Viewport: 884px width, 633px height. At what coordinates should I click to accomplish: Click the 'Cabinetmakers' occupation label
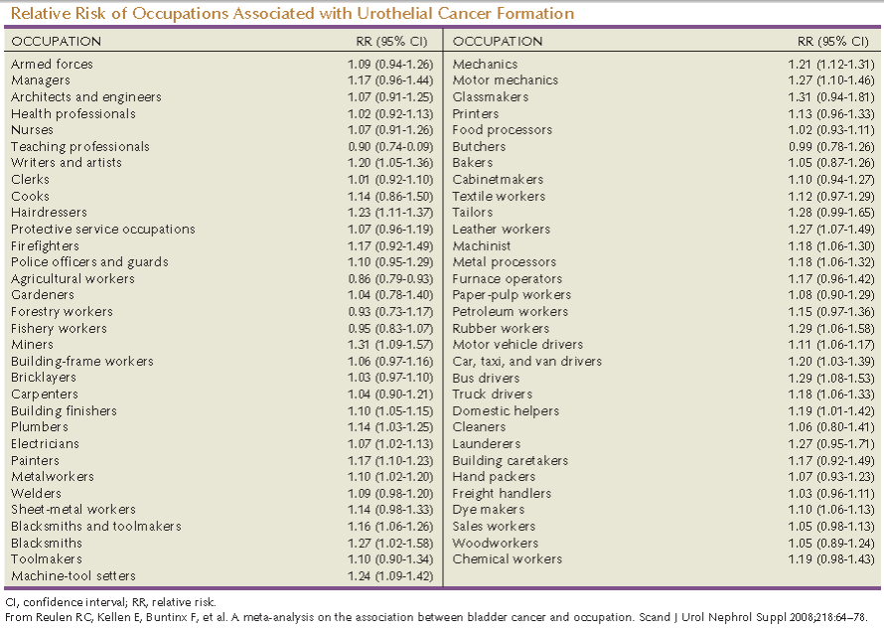point(498,180)
